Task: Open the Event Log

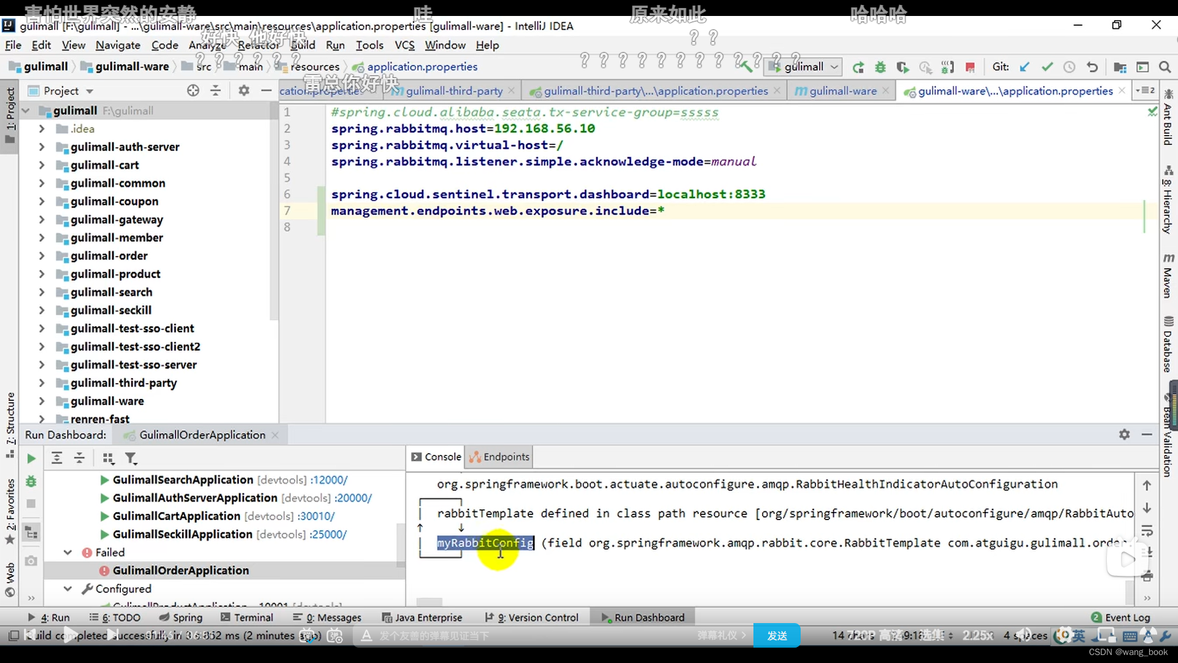Action: 1120,617
